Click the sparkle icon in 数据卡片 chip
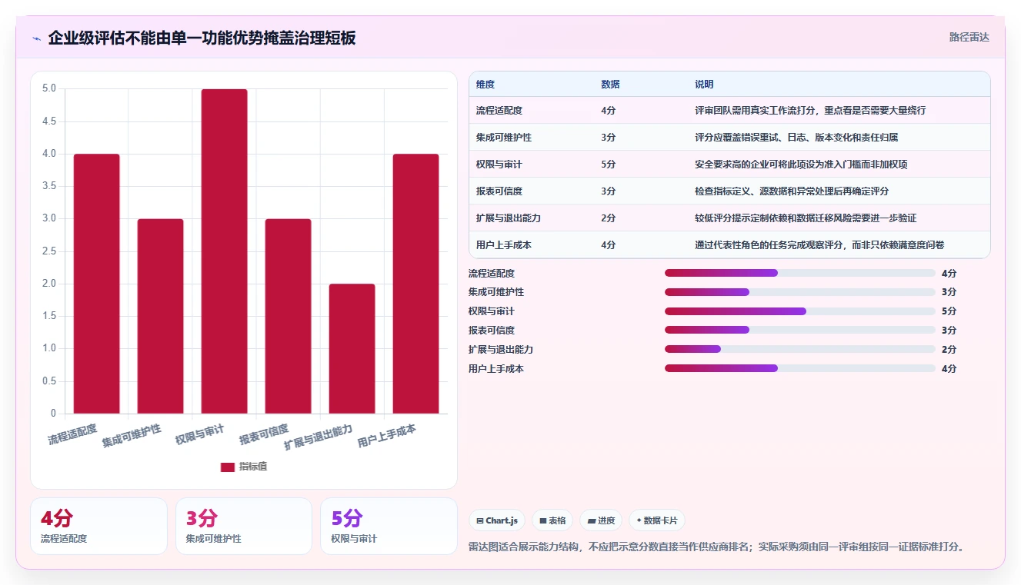 [639, 520]
